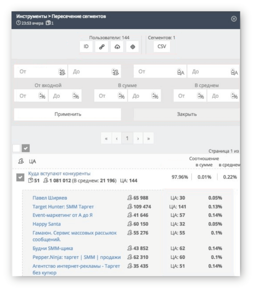Click the "Соотношение" column header

(x=204, y=159)
